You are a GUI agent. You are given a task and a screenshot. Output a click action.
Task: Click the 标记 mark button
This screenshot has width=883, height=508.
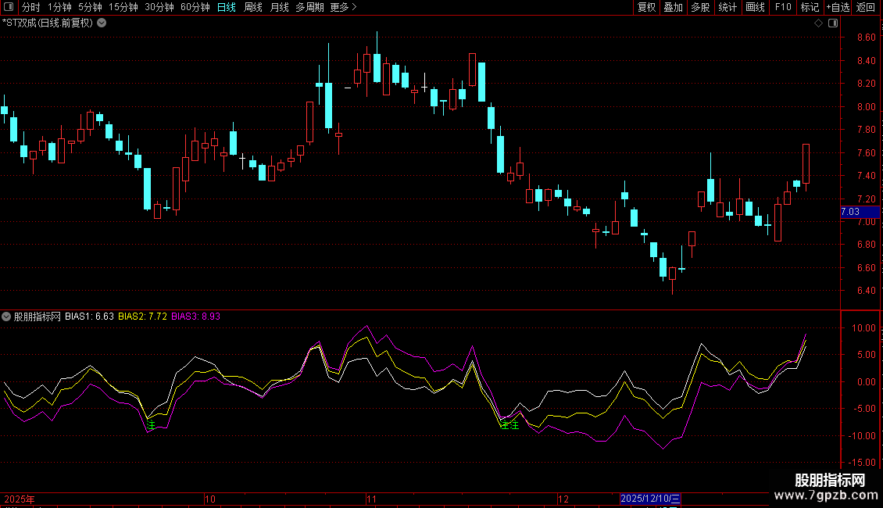(810, 7)
